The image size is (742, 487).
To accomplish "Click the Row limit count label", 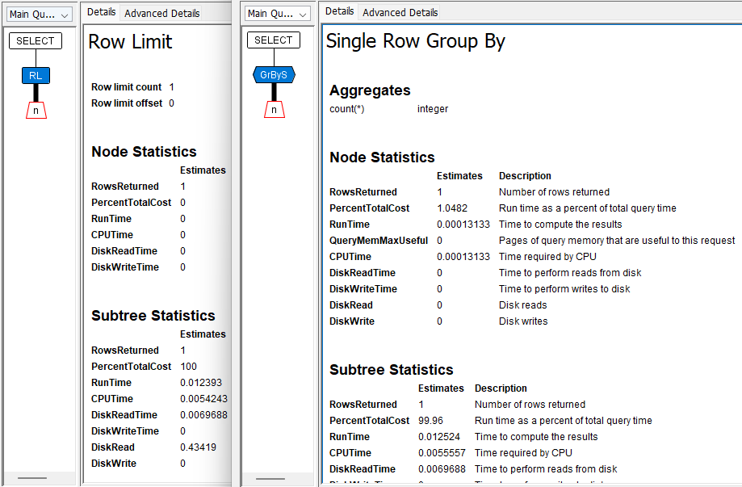I will (126, 87).
